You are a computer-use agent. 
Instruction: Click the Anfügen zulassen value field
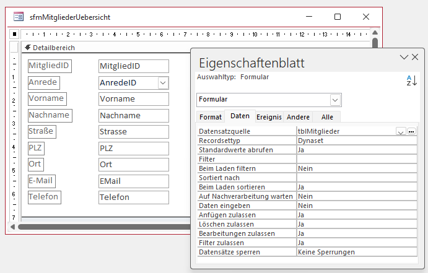click(x=357, y=215)
